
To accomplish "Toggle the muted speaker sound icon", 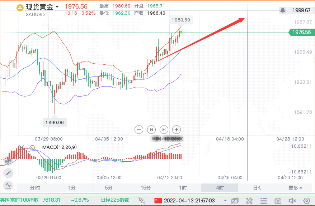I will [x=292, y=200].
